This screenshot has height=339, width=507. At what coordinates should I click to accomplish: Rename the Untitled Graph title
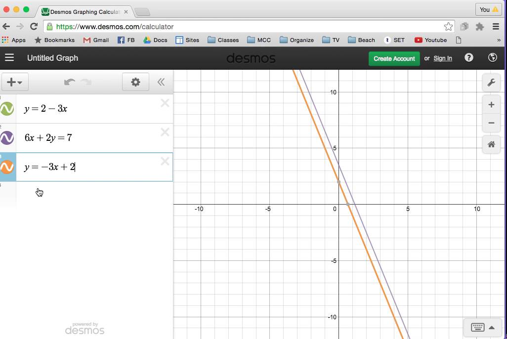coord(53,58)
